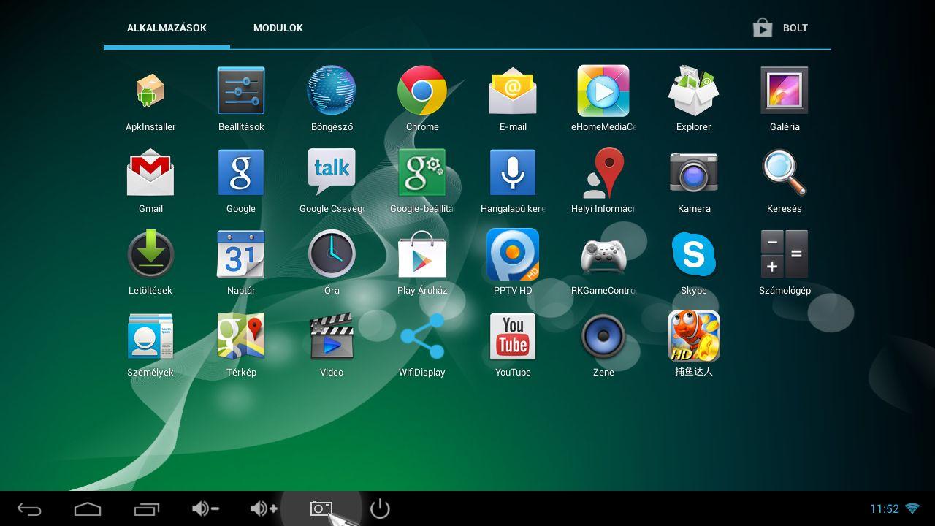Open the BOLT store button
935x526 pixels.
point(780,28)
